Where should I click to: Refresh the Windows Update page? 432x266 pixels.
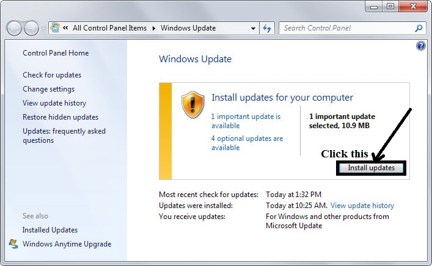tap(267, 28)
